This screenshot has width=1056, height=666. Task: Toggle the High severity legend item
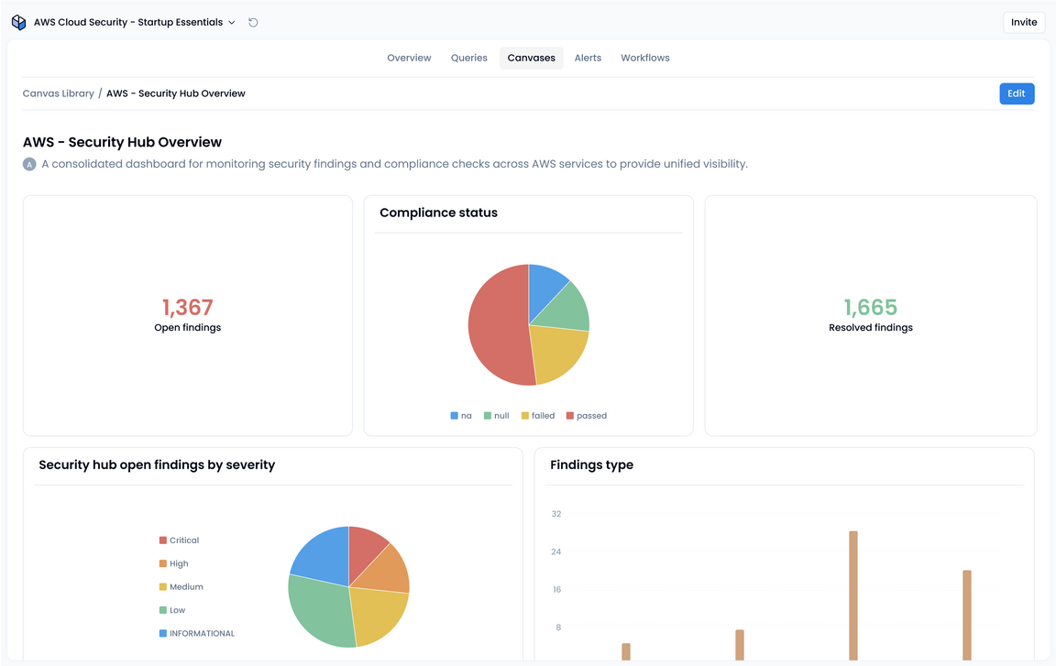[174, 563]
